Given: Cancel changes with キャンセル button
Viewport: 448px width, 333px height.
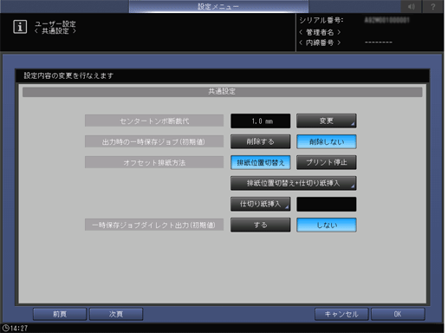Looking at the screenshot, I should [341, 314].
